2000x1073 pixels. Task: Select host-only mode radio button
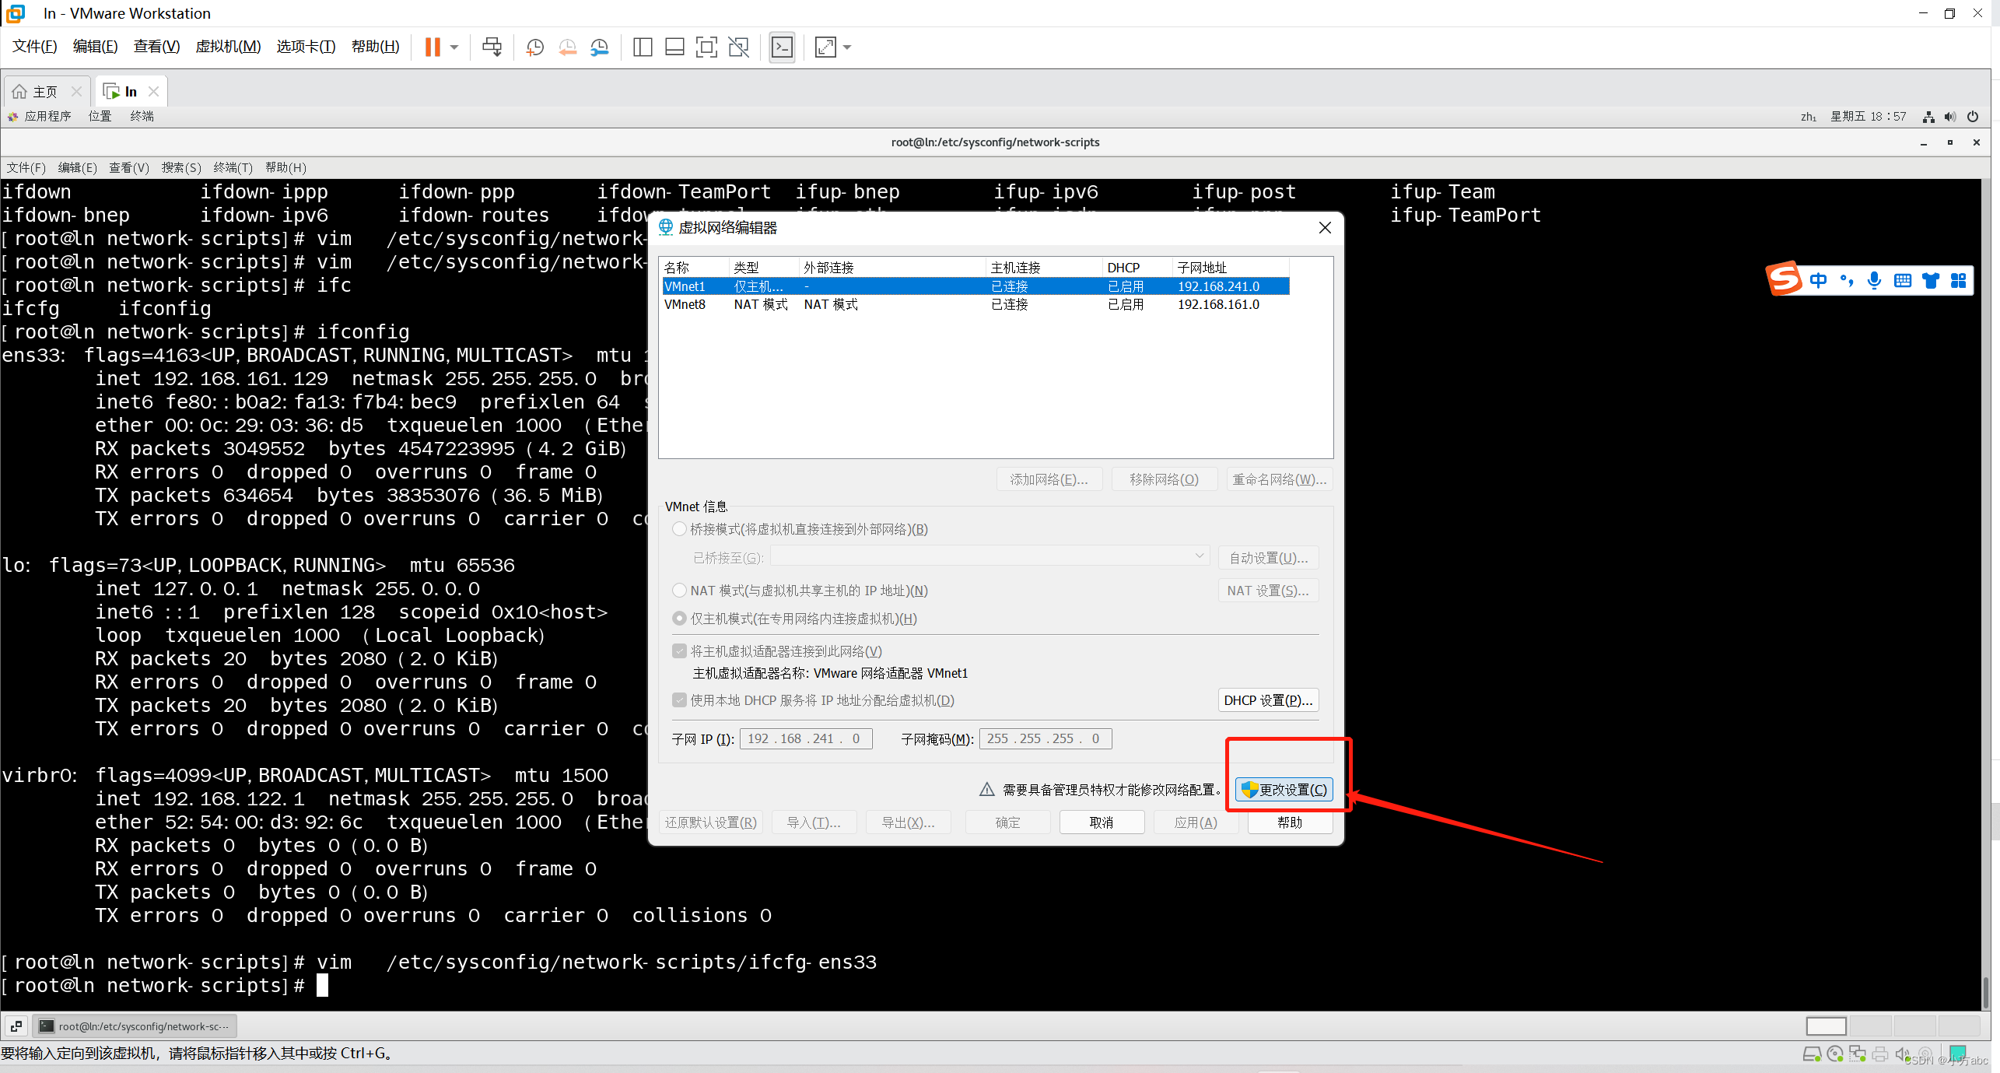coord(679,619)
